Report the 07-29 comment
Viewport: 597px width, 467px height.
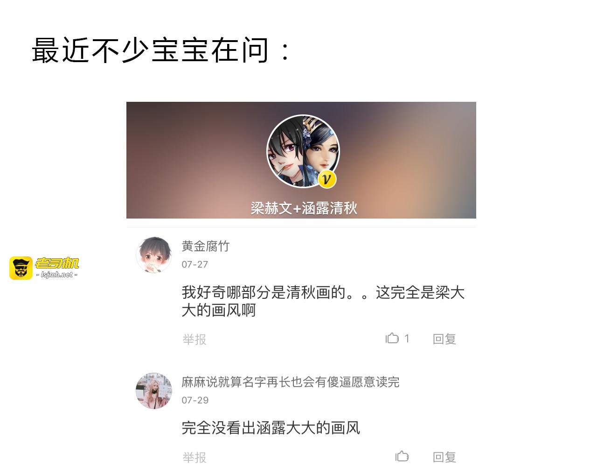coord(194,457)
